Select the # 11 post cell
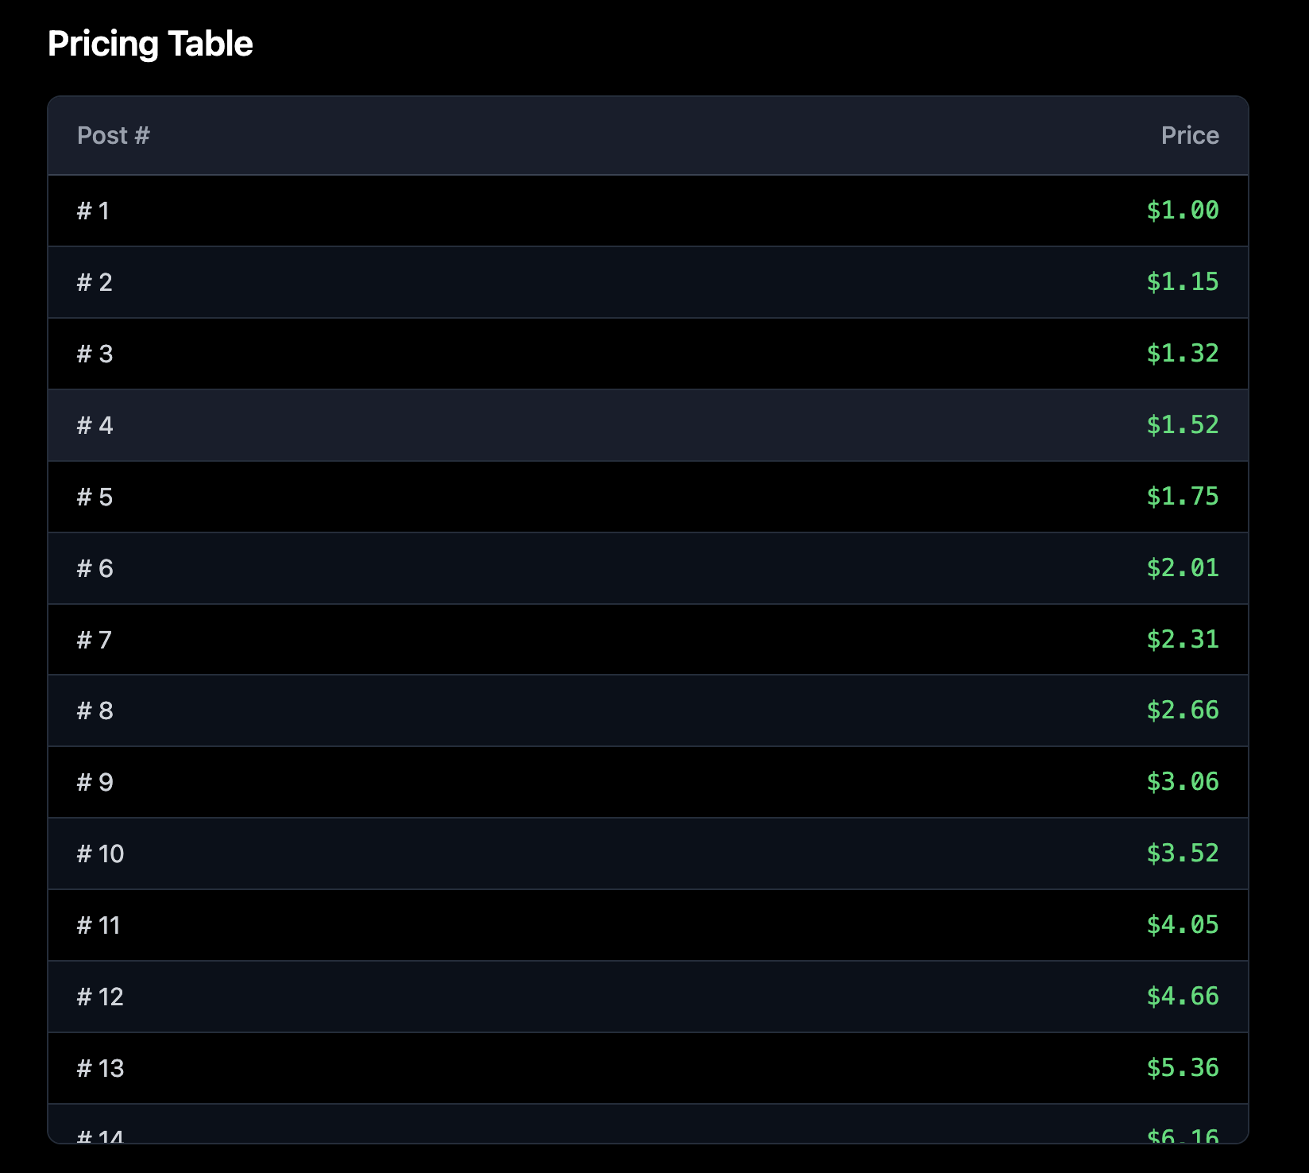Screen dimensions: 1309x1173 click(98, 925)
